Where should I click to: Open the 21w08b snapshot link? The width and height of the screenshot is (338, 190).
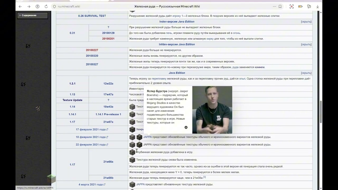[x=108, y=178]
